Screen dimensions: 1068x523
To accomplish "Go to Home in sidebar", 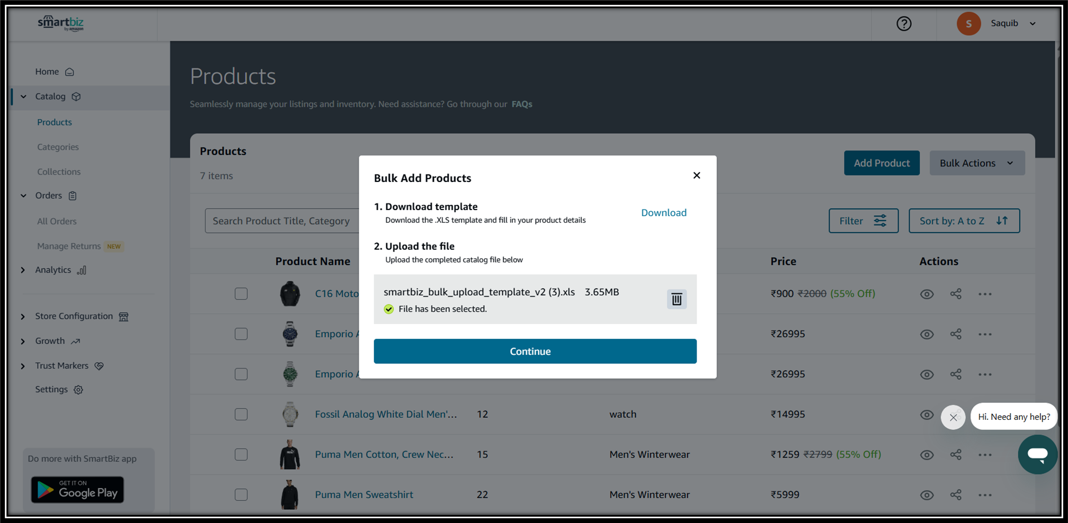I will 55,71.
